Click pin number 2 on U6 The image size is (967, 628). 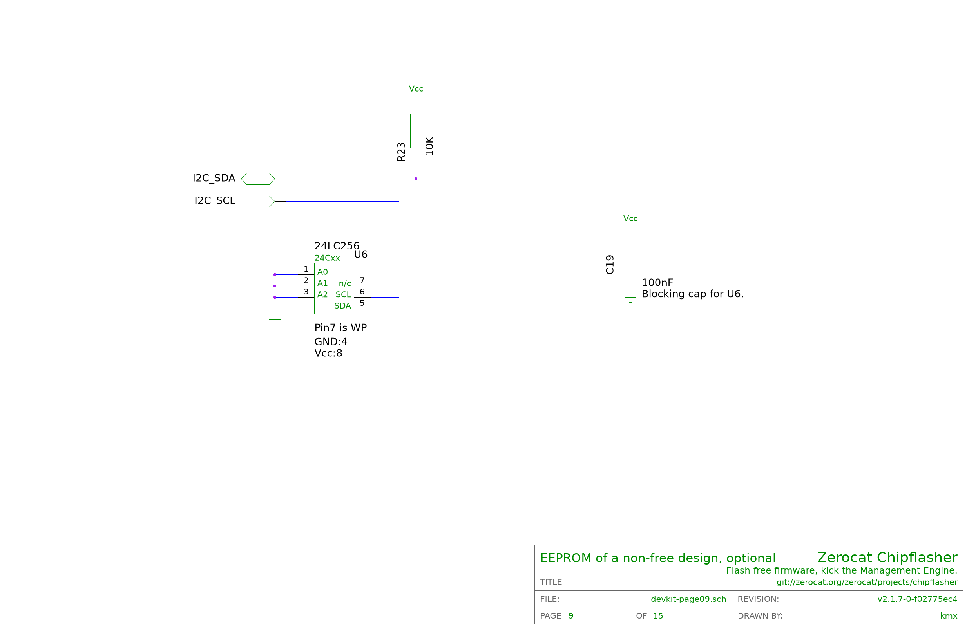306,280
